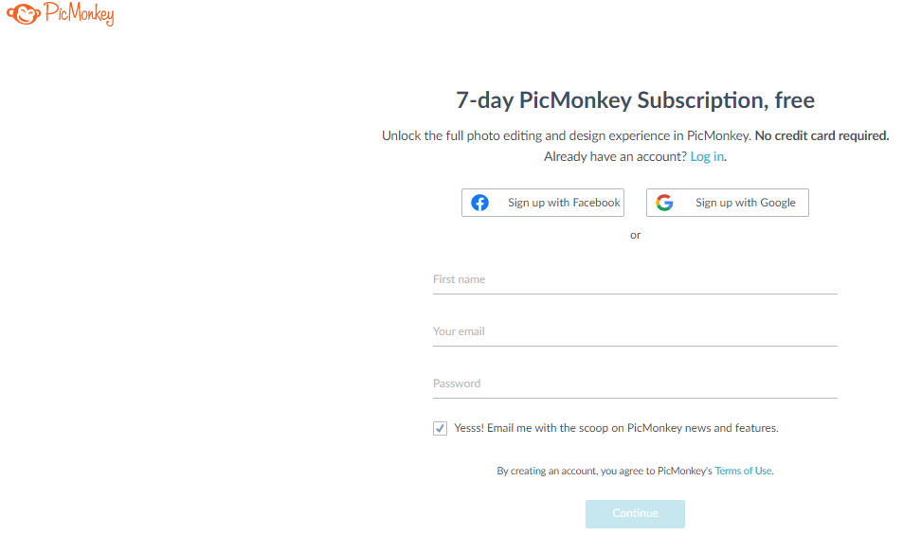
Task: Focus the Password input field
Action: click(x=635, y=384)
